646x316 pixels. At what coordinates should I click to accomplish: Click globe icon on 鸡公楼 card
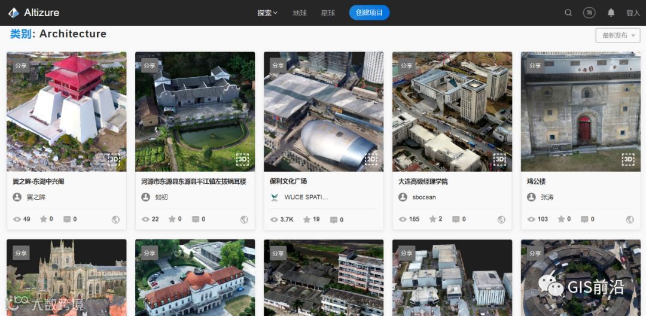click(x=630, y=220)
